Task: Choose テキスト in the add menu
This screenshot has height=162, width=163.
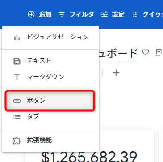Action: 50,61
